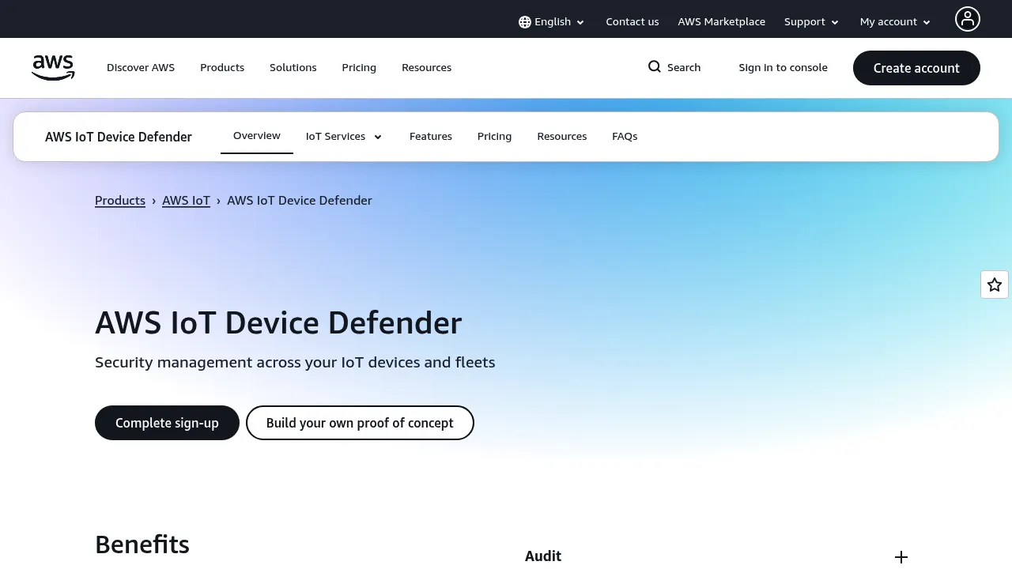Click the AWS IoT Device Defender subnav title
This screenshot has width=1012, height=569.
click(119, 137)
